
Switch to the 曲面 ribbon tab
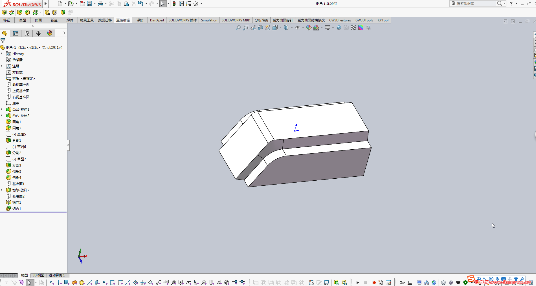38,20
